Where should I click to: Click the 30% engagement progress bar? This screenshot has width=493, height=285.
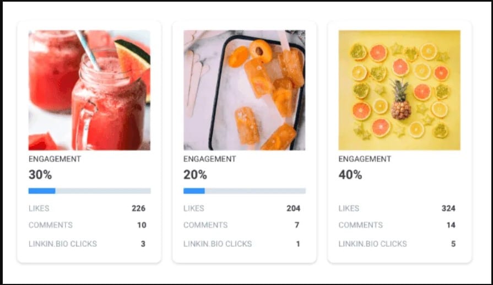point(90,191)
